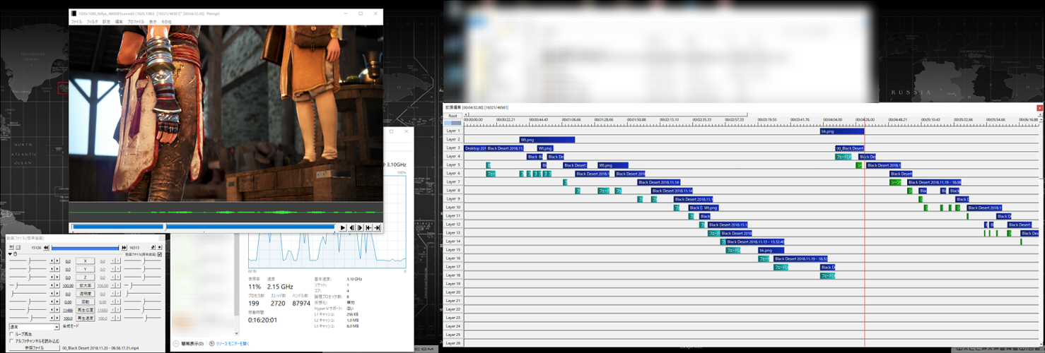This screenshot has height=353, width=1045.
Task: Step forward one frame in the preview
Action: (360, 227)
